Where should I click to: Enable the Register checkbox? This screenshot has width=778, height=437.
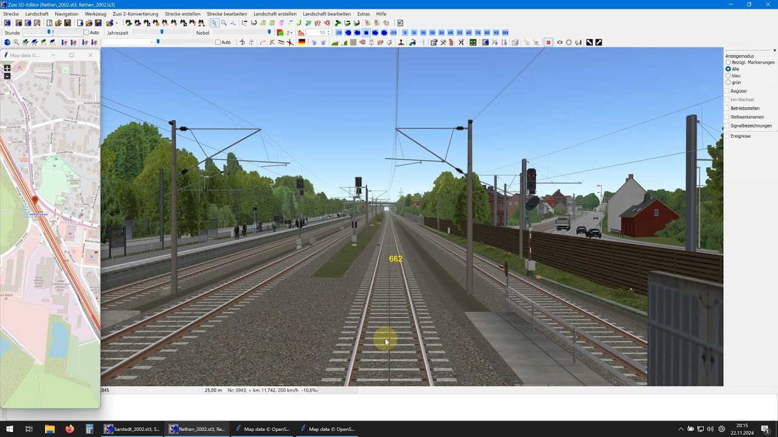tap(727, 91)
